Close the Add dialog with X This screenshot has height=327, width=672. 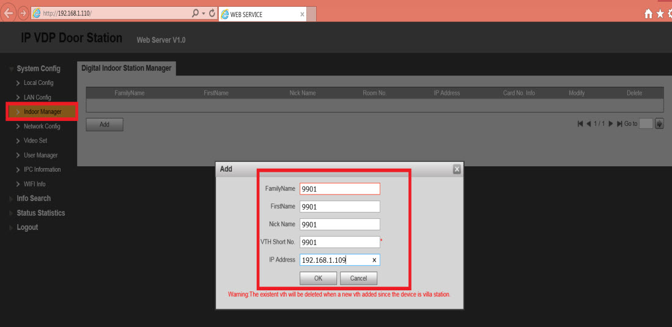pos(457,169)
